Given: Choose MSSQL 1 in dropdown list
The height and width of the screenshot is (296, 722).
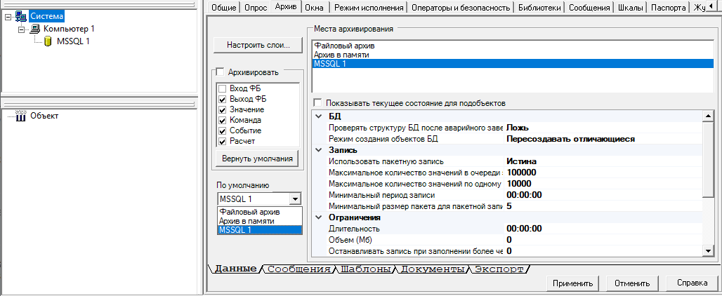Looking at the screenshot, I should point(260,229).
